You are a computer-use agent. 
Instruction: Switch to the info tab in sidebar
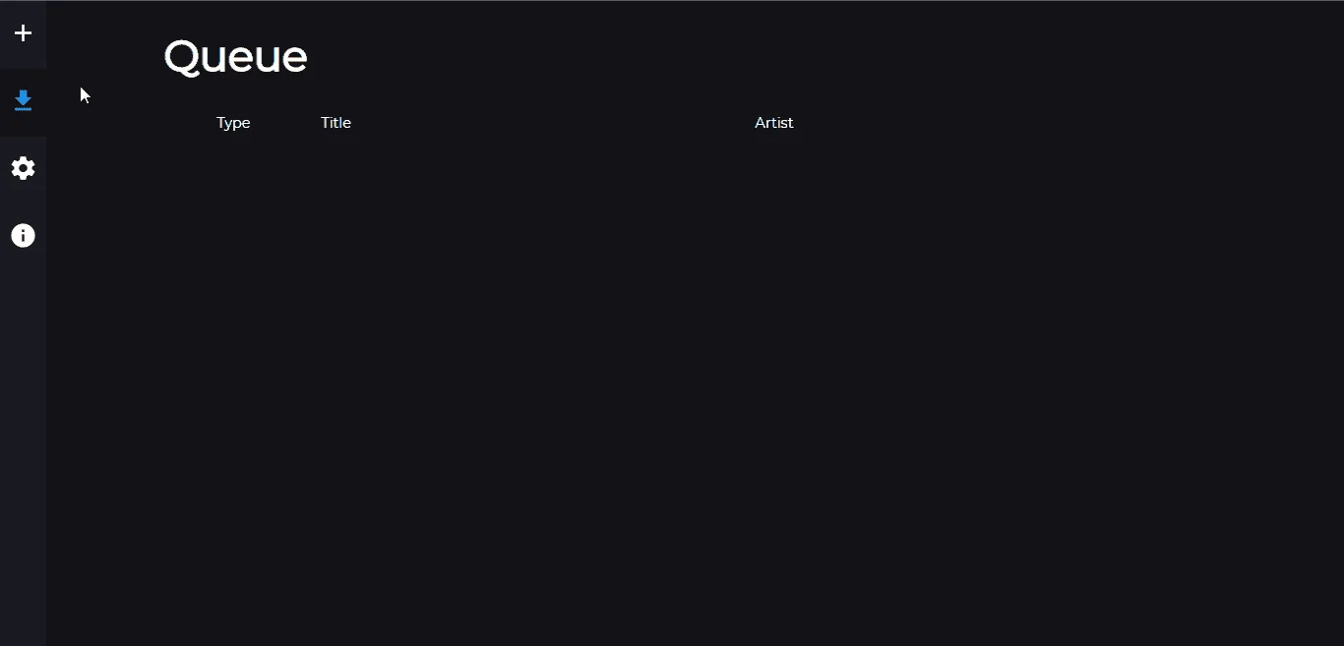coord(23,236)
